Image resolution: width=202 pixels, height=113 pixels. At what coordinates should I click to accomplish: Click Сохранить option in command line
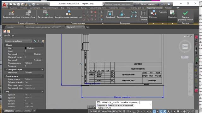pos(102,105)
